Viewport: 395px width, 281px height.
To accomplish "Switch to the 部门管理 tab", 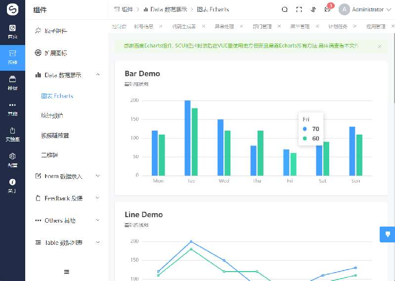I will pos(262,26).
